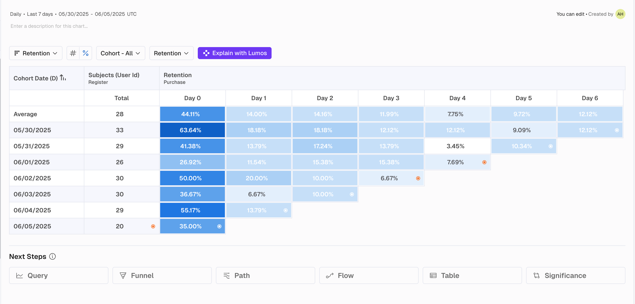Click the Next Steps info icon

pyautogui.click(x=52, y=256)
